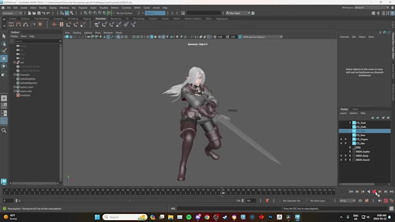Screen dimensions: 395x222
Task: Toggle reference R for MESH_Scythe layer
Action: coord(350,152)
